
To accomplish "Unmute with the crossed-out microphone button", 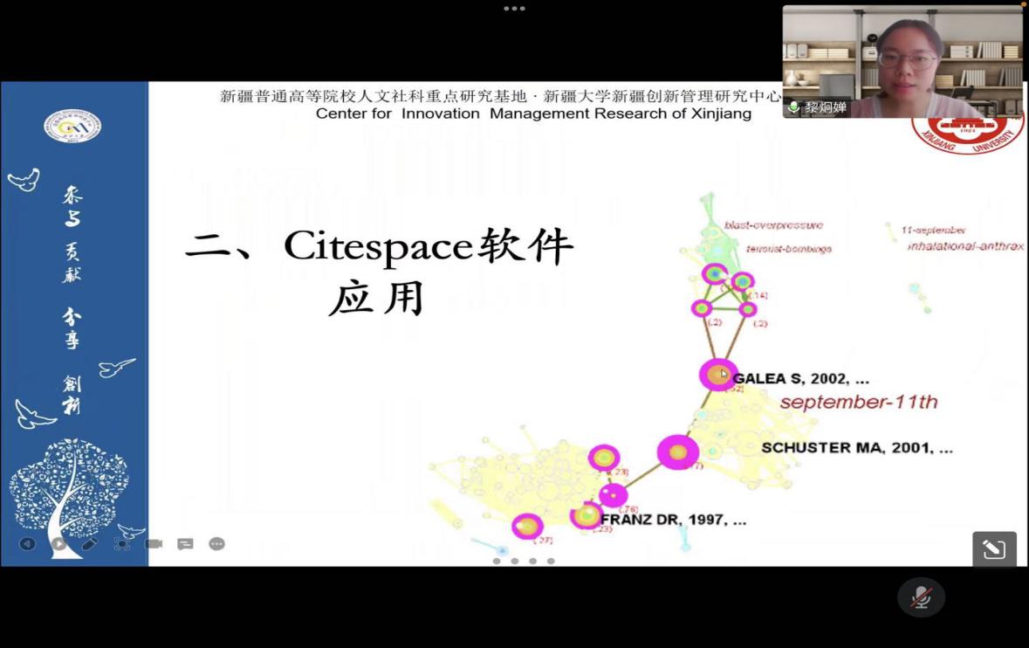I will coord(921,597).
